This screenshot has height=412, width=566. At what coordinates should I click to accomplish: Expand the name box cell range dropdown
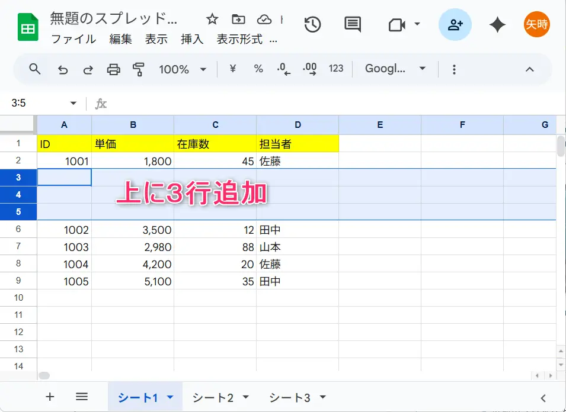coord(73,103)
